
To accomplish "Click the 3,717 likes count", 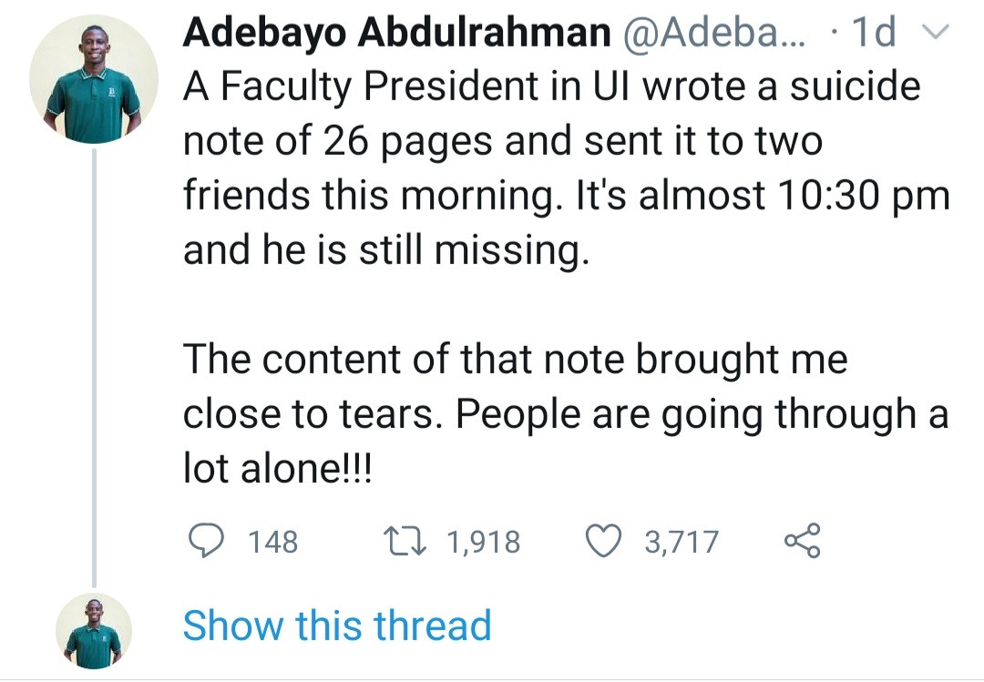I will pyautogui.click(x=682, y=543).
